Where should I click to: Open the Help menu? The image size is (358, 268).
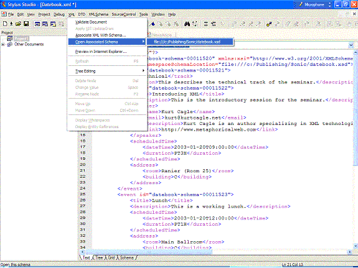pyautogui.click(x=172, y=14)
